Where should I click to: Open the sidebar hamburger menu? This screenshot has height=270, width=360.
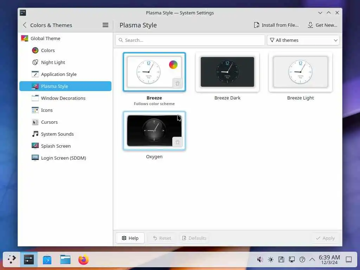pos(105,25)
